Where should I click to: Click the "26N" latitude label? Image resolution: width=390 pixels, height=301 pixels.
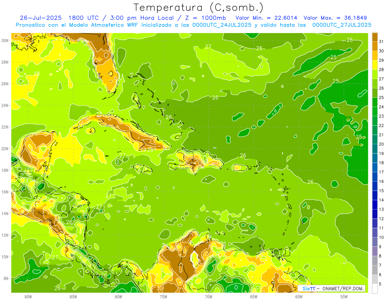(x=5, y=84)
